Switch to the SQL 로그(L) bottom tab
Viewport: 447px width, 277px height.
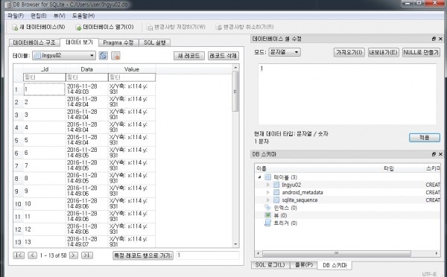point(270,265)
